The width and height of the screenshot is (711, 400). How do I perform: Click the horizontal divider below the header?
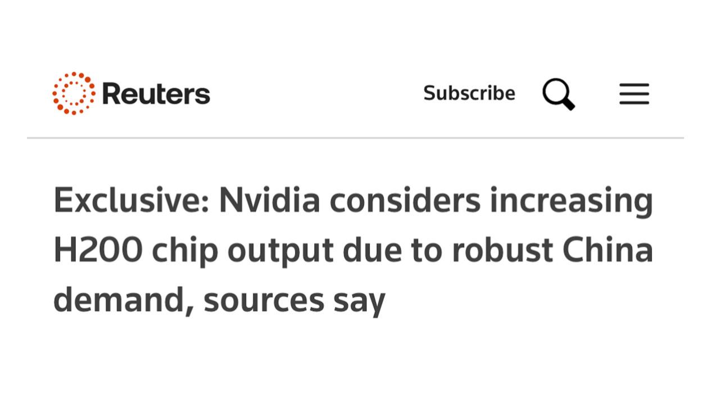pos(355,138)
